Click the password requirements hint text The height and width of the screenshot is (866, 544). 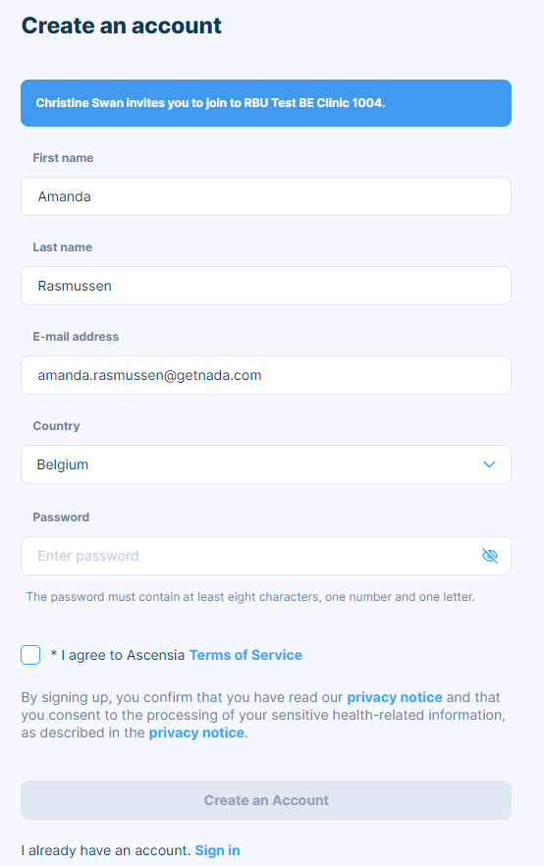coord(250,597)
